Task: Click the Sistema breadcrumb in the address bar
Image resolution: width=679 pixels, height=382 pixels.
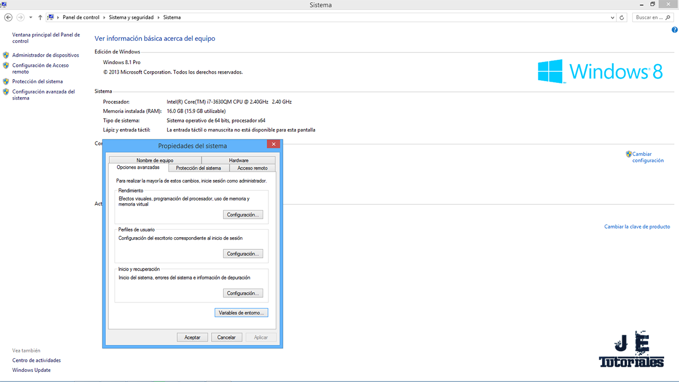Action: (x=172, y=18)
